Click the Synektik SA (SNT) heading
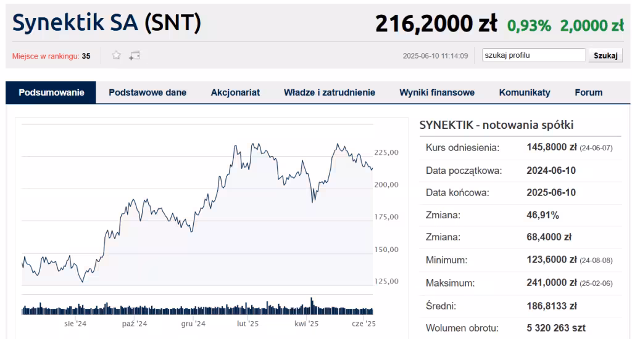This screenshot has width=632, height=339. coord(106,23)
